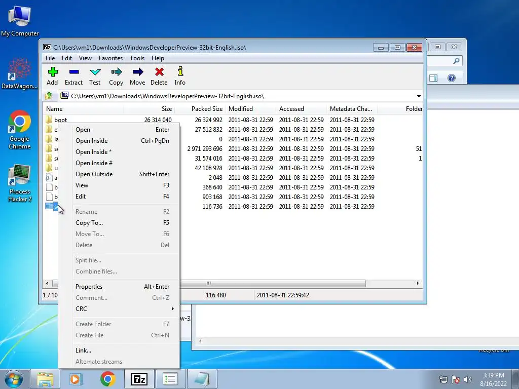
Task: Sort by Modified column header
Action: click(250, 109)
